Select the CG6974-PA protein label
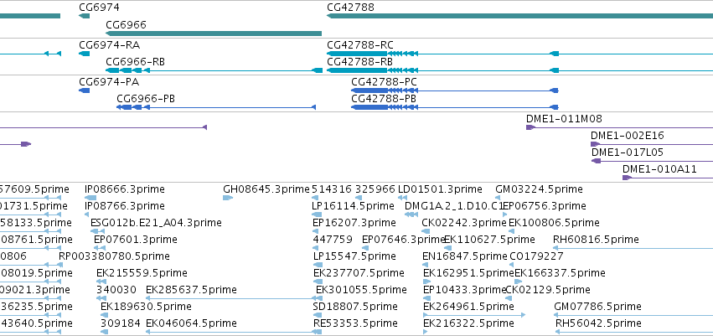This screenshot has height=336, width=713. [x=109, y=82]
